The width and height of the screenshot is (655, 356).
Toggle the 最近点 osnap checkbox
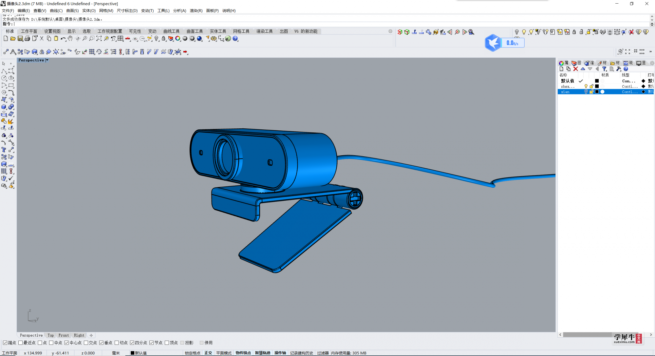tap(20, 343)
